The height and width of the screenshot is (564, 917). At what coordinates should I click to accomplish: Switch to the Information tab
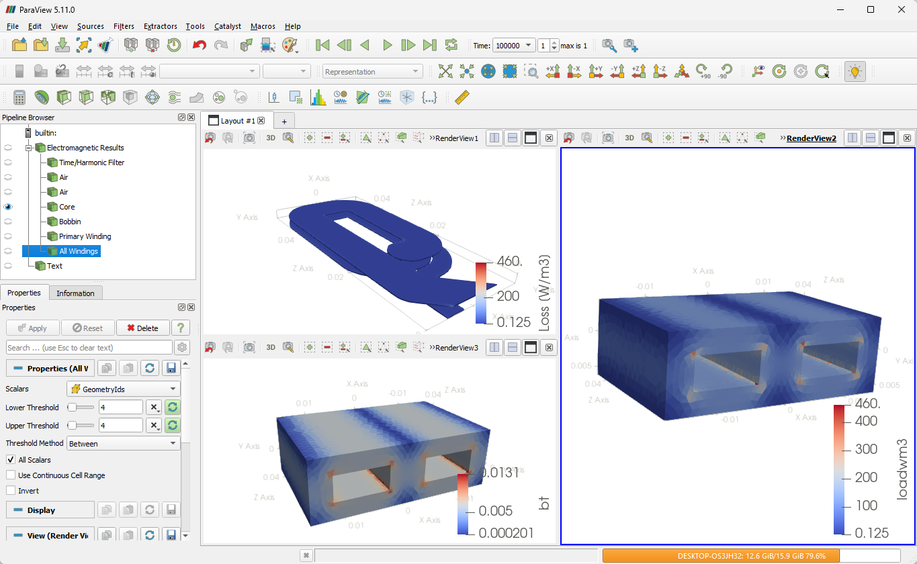[x=75, y=293]
